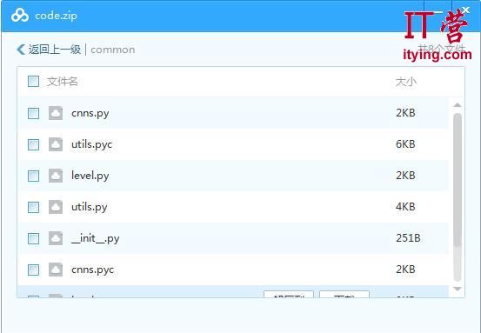Check the box for utils.pyc
The height and width of the screenshot is (333, 481).
[33, 144]
